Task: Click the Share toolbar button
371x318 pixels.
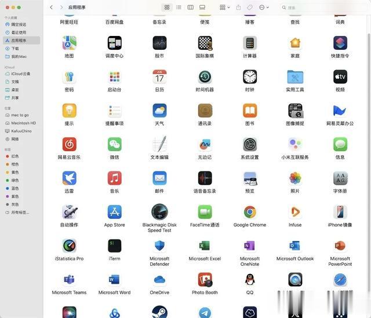Action: (x=238, y=8)
